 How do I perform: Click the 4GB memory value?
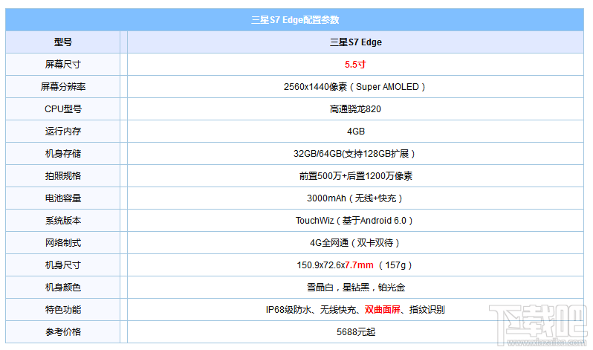[355, 132]
